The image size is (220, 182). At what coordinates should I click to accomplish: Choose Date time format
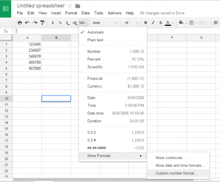tap(113, 113)
